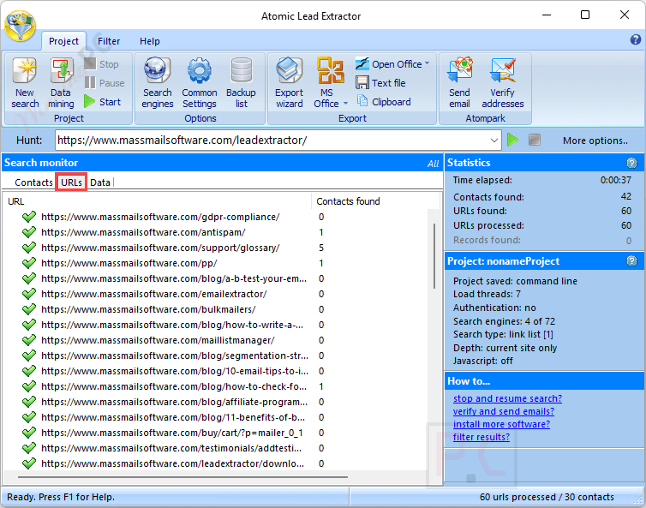
Task: Click the Contacts found column header
Action: (374, 201)
